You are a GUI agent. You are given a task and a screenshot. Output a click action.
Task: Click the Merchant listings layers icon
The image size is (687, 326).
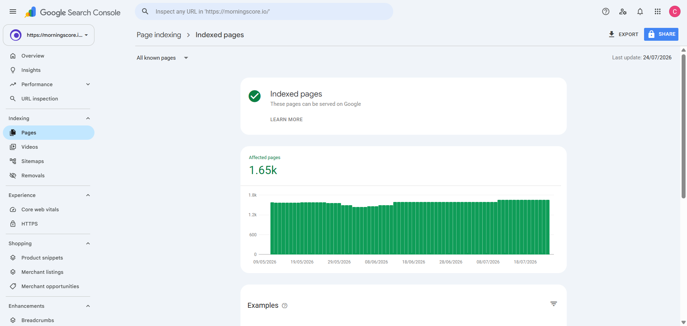tap(13, 272)
